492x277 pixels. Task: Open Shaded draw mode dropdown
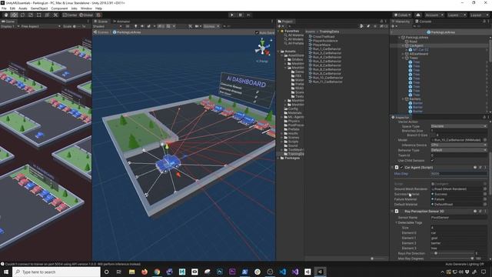coord(108,26)
